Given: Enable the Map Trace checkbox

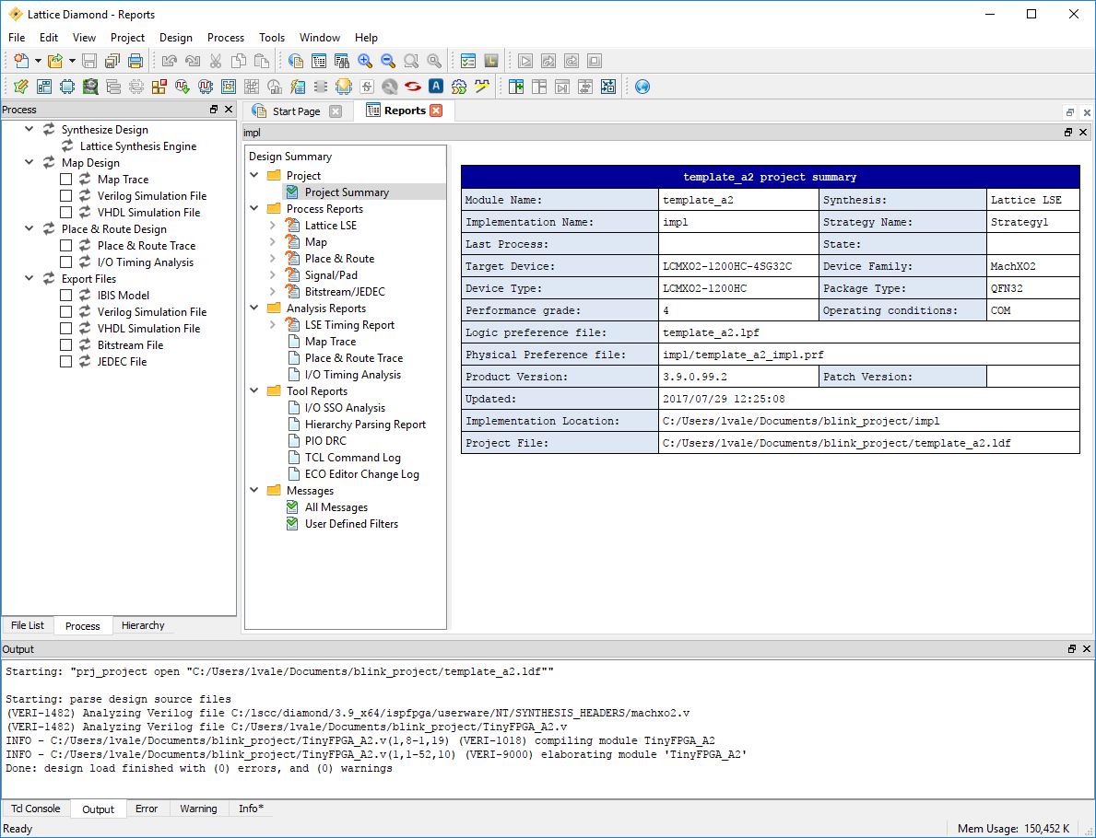Looking at the screenshot, I should [x=65, y=180].
